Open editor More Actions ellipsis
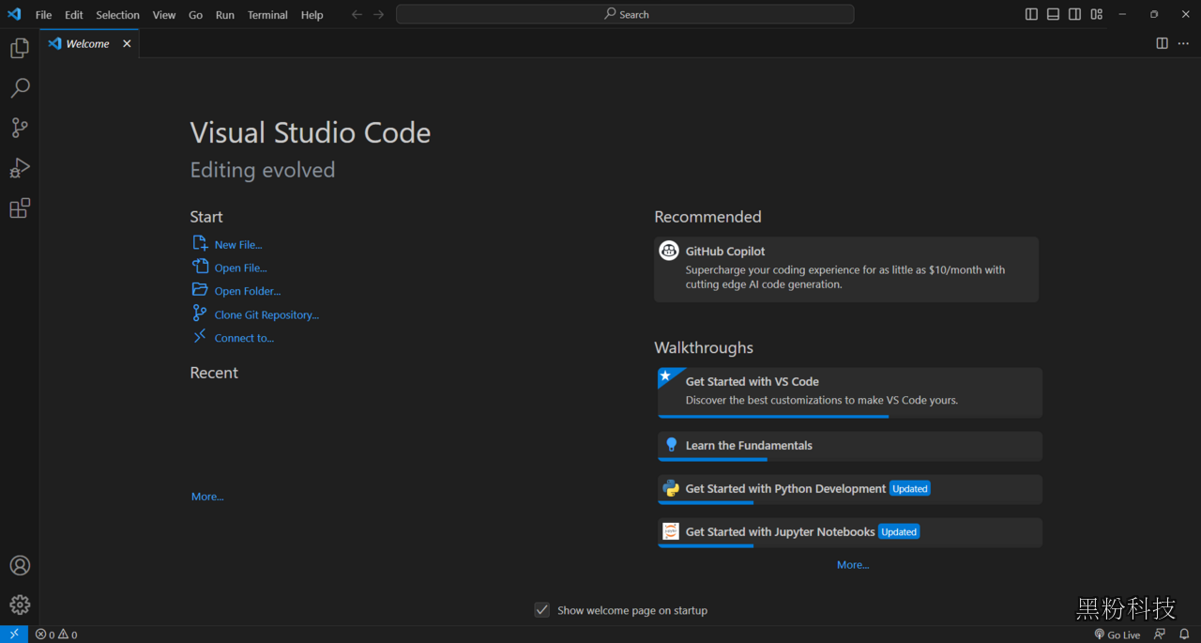This screenshot has height=643, width=1201. pyautogui.click(x=1183, y=43)
